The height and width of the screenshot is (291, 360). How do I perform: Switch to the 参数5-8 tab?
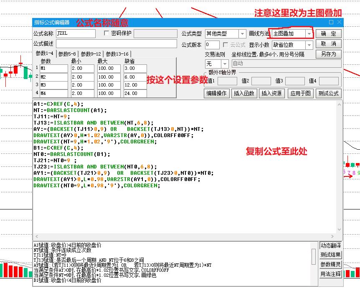[x=68, y=54]
